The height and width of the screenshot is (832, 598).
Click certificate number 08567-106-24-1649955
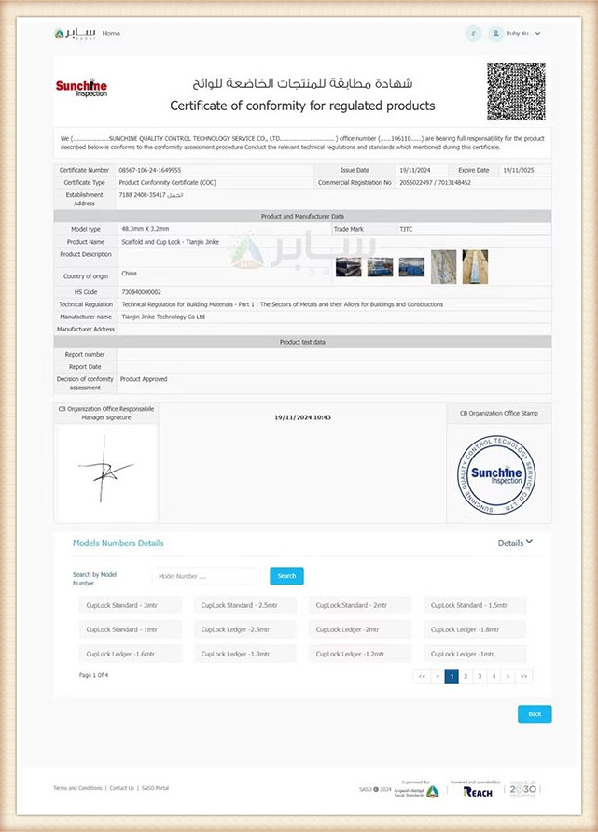coord(150,170)
